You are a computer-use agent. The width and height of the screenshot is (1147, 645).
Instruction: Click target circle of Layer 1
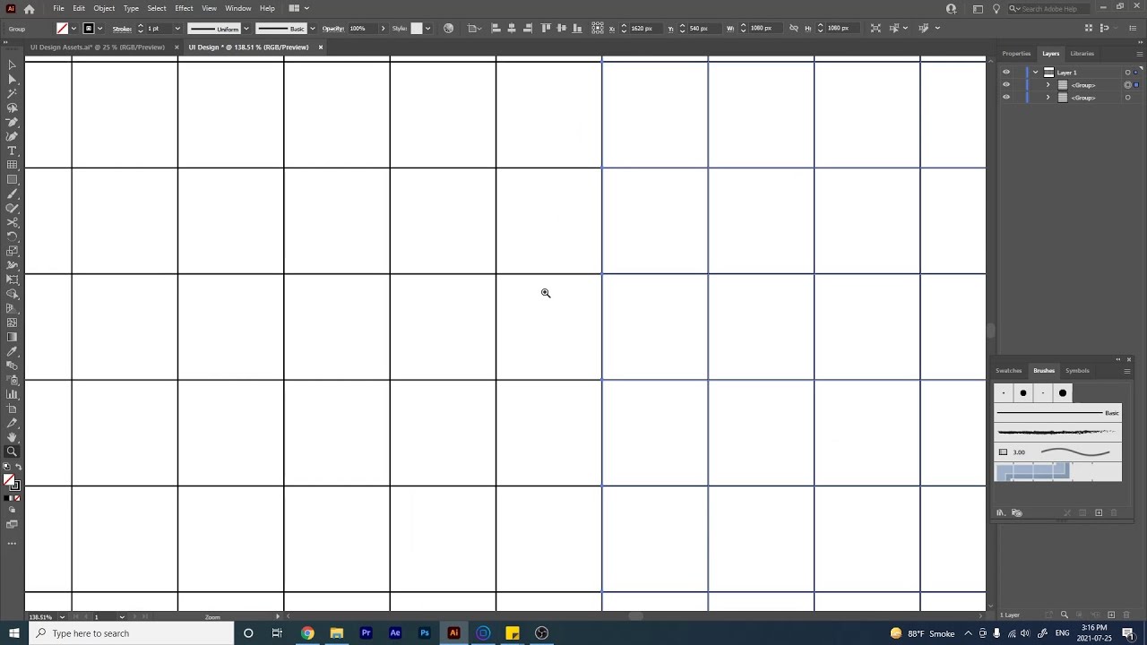[1127, 73]
